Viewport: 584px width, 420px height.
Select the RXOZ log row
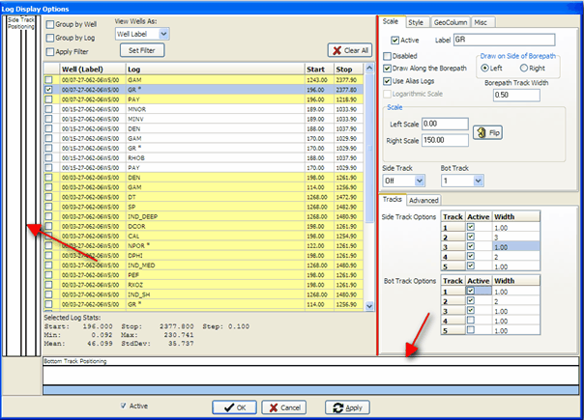click(204, 285)
